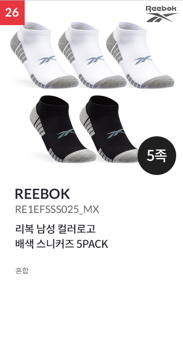Viewport: 183px width, 353px height.
Task: Click the vector logo on first white sock
Action: click(x=47, y=60)
